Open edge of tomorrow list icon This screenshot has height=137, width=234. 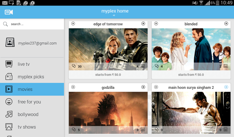pos(142,66)
